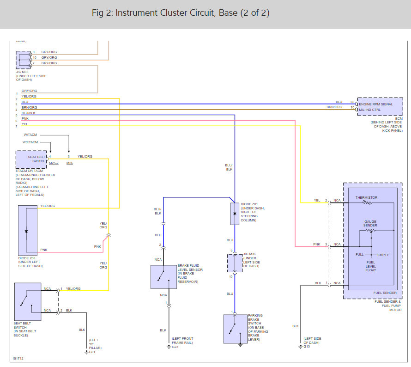Click the J/C M36 junction connector box
Viewport: 411px width, 367px height.
click(x=235, y=263)
